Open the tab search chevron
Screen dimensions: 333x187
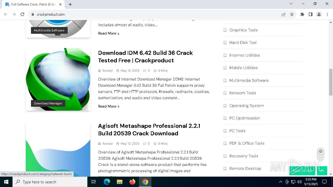pyautogui.click(x=291, y=4)
